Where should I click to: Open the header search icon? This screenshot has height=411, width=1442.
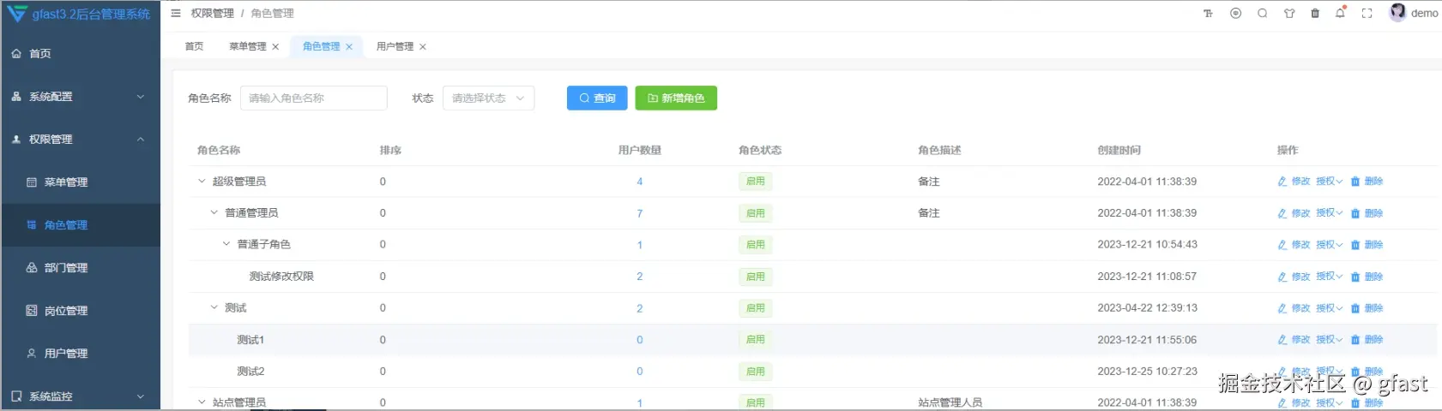tap(1262, 14)
